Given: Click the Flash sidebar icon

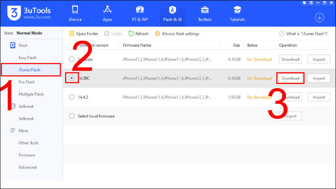Looking at the screenshot, I should coord(13,45).
